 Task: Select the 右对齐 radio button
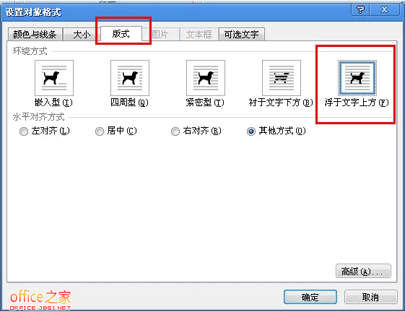[175, 131]
